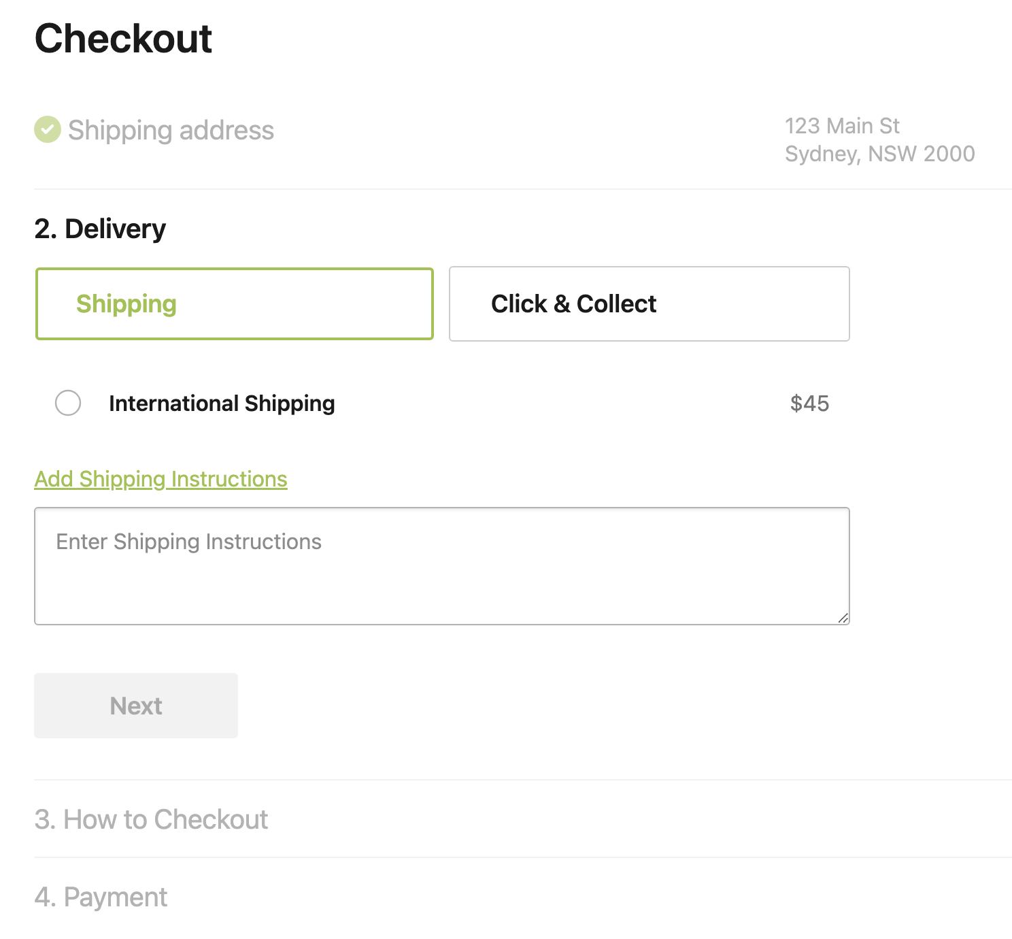1012x939 pixels.
Task: Switch to Click & Collect
Action: coord(648,303)
